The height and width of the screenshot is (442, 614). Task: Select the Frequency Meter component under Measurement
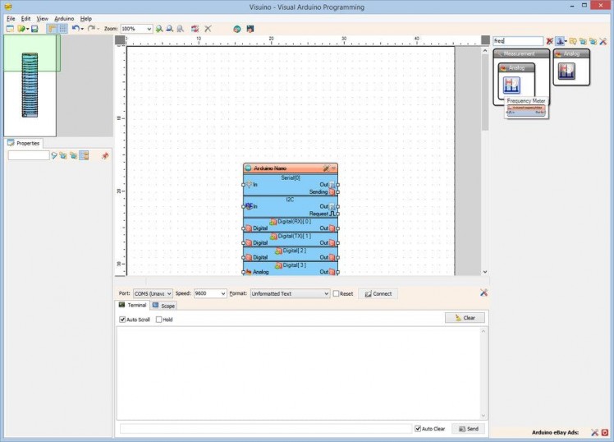[x=513, y=85]
